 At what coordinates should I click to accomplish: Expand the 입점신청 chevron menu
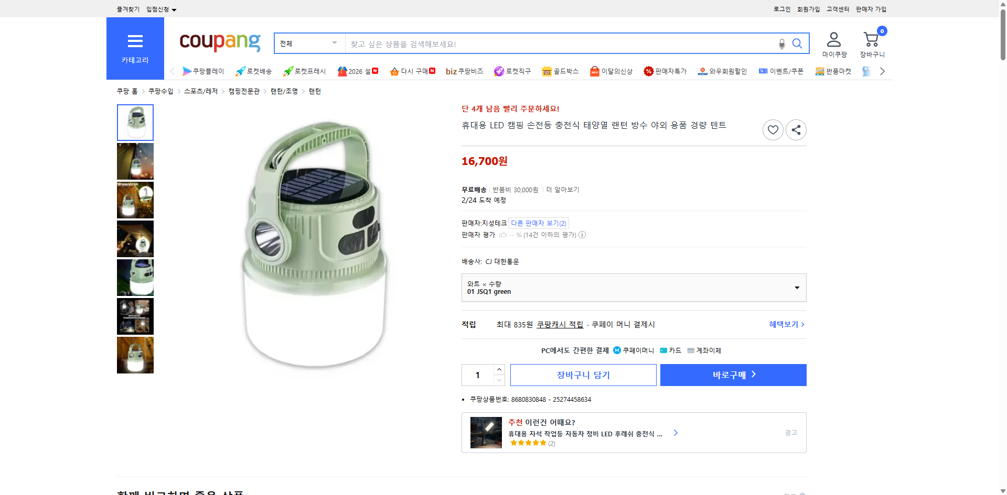[x=175, y=9]
